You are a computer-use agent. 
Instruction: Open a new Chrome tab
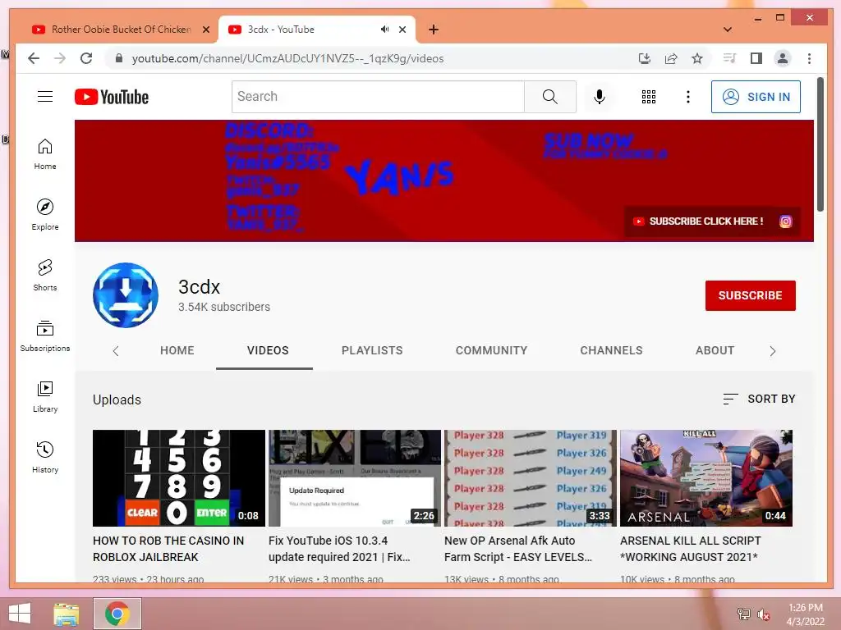434,30
